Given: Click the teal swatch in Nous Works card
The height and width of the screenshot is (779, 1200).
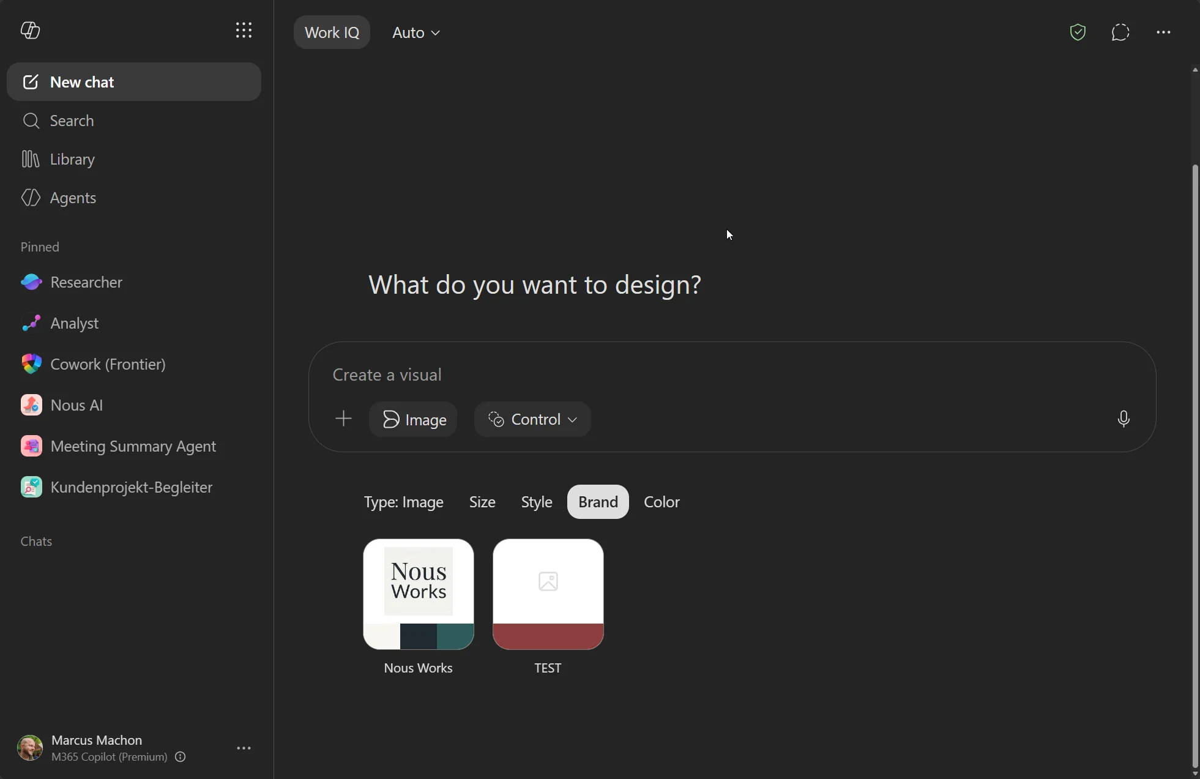Looking at the screenshot, I should (x=455, y=636).
